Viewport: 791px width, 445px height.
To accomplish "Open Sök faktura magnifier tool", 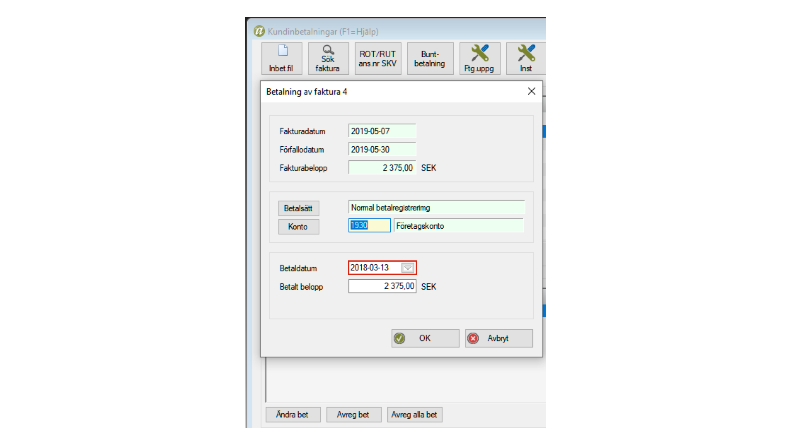I will [328, 59].
